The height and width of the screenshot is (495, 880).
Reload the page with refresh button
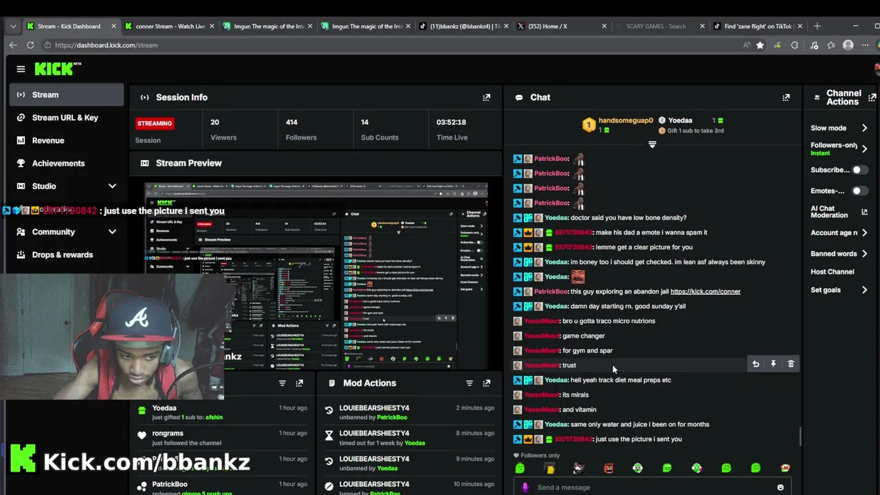click(x=30, y=45)
